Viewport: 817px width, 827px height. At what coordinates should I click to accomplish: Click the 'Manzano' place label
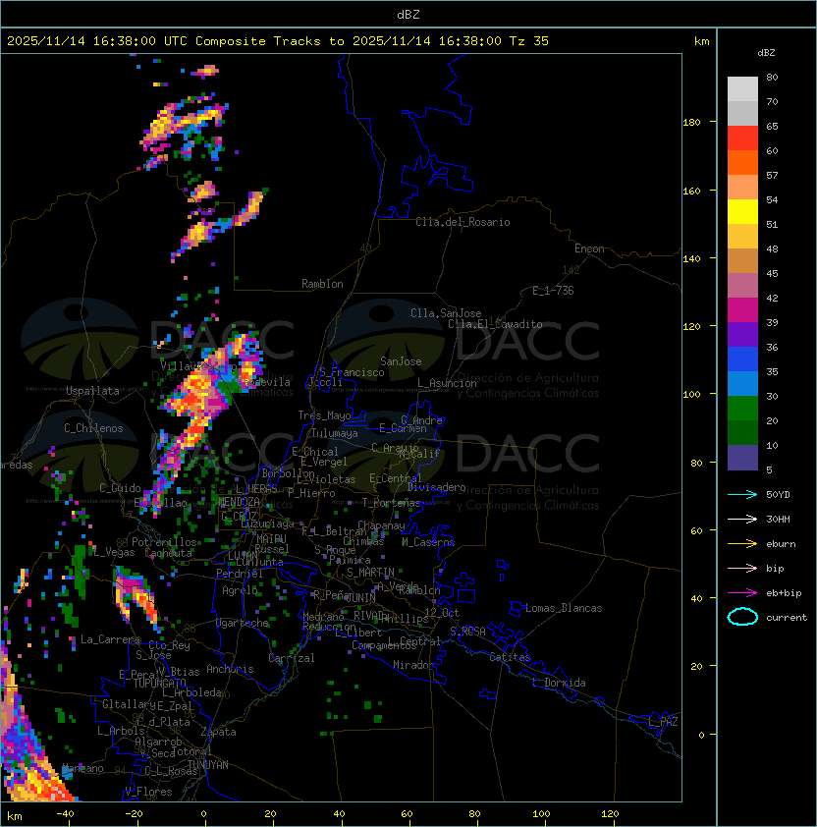pyautogui.click(x=82, y=768)
